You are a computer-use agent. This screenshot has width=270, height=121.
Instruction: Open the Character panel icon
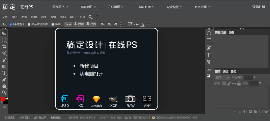pyautogui.click(x=209, y=55)
